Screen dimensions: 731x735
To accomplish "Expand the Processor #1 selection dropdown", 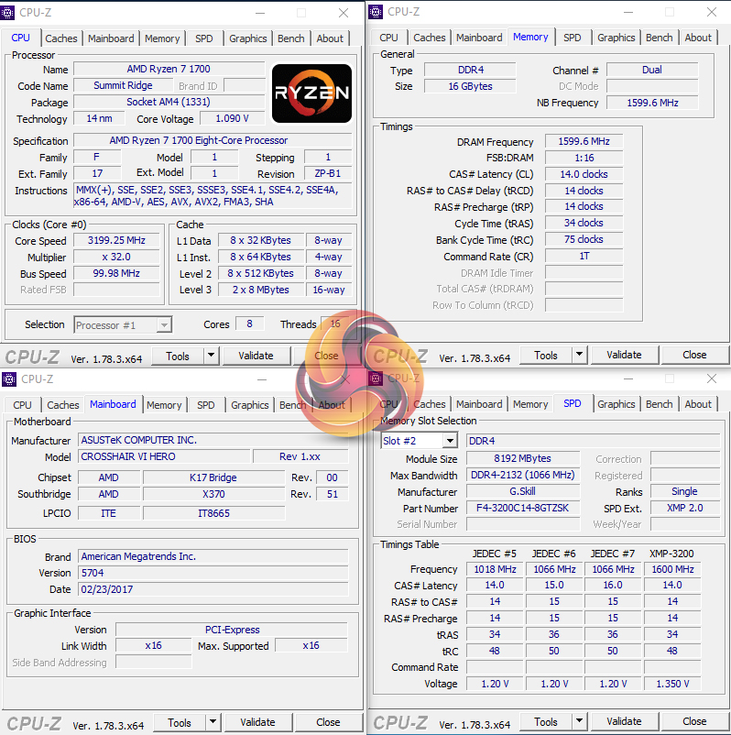I will pyautogui.click(x=164, y=324).
